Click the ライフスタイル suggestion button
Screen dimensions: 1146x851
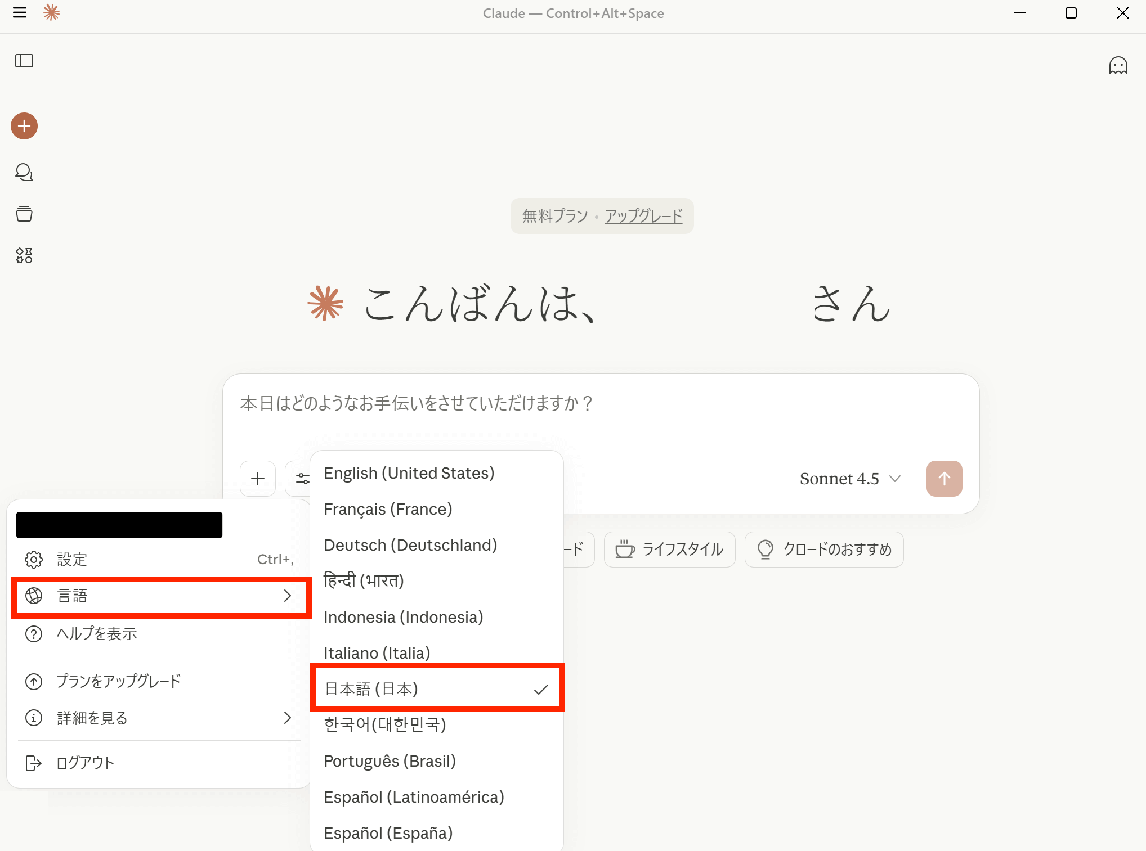click(x=669, y=550)
